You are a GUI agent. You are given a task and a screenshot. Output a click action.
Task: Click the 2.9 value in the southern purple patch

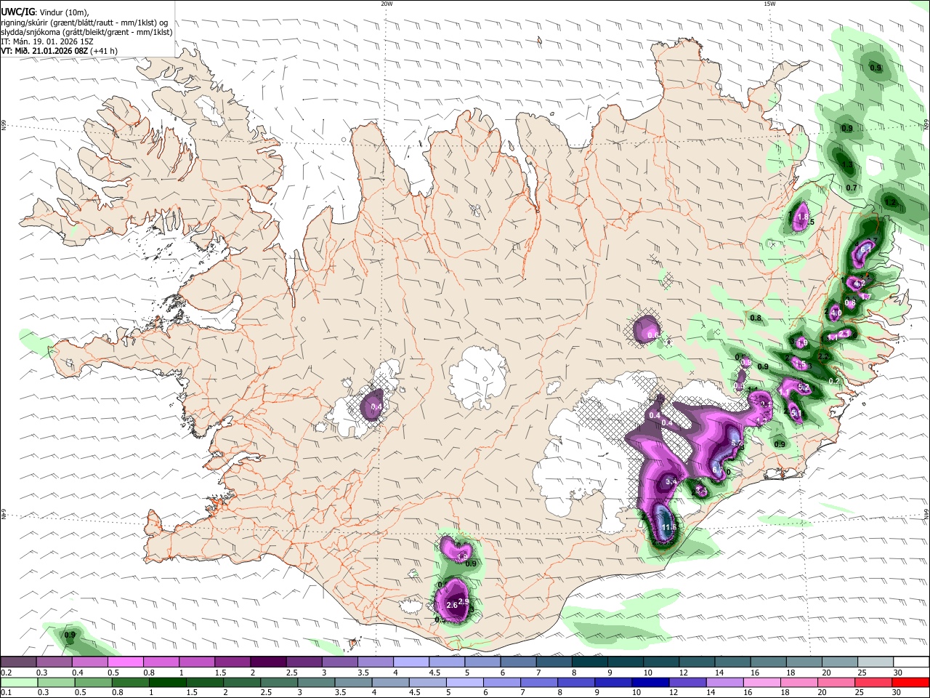(464, 601)
